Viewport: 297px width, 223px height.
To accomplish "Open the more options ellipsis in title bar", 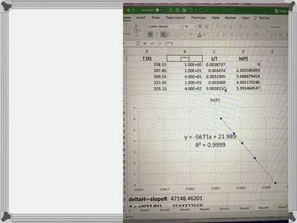I will [207, 10].
